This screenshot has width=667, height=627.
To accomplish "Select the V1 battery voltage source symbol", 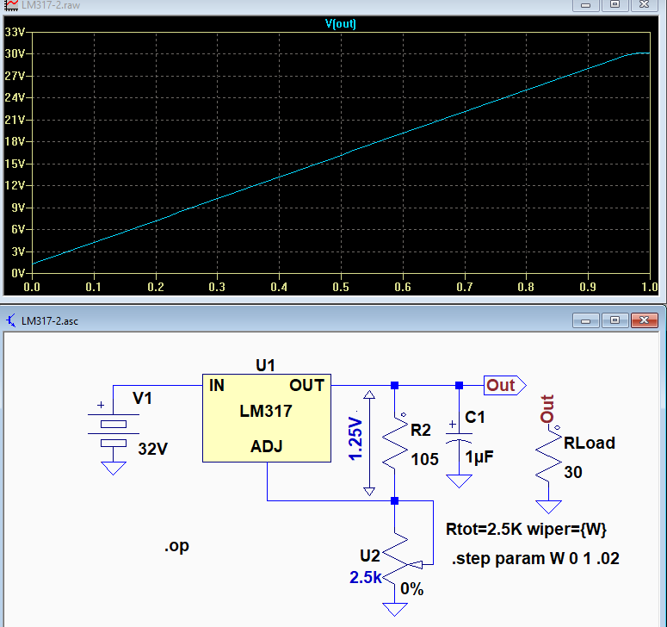I will [113, 430].
